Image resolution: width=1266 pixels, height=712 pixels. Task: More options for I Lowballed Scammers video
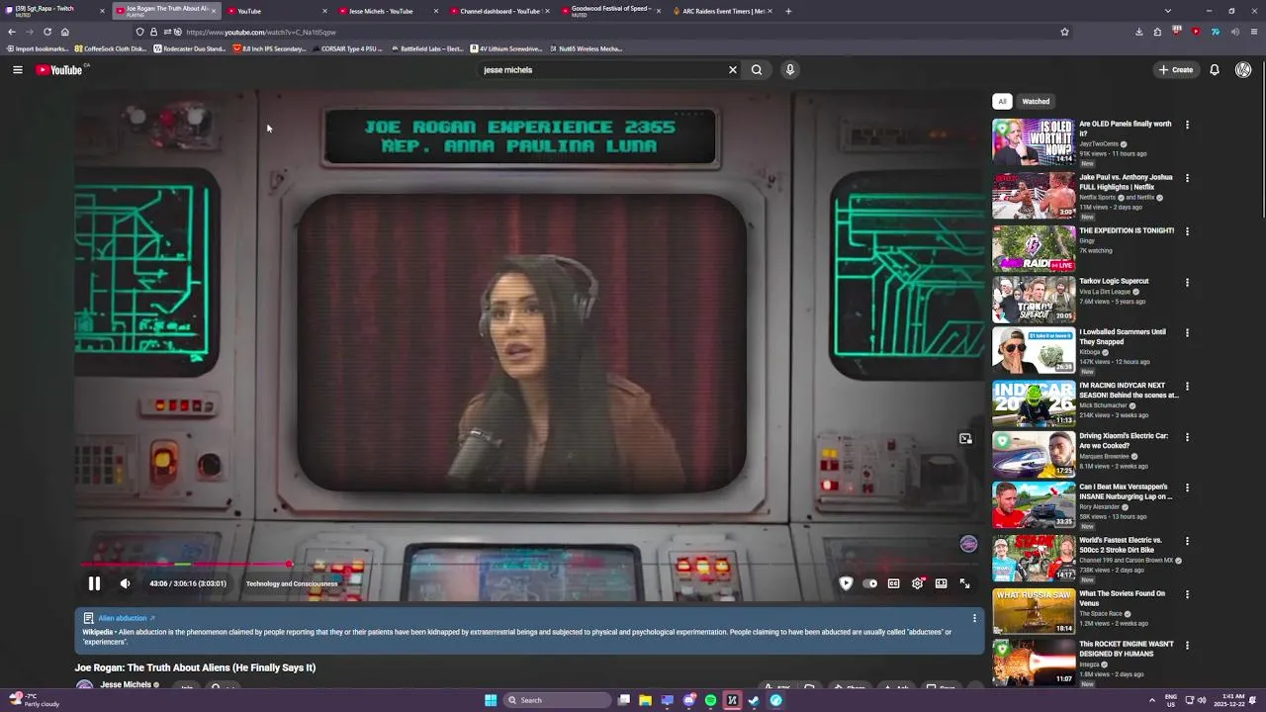(1187, 333)
